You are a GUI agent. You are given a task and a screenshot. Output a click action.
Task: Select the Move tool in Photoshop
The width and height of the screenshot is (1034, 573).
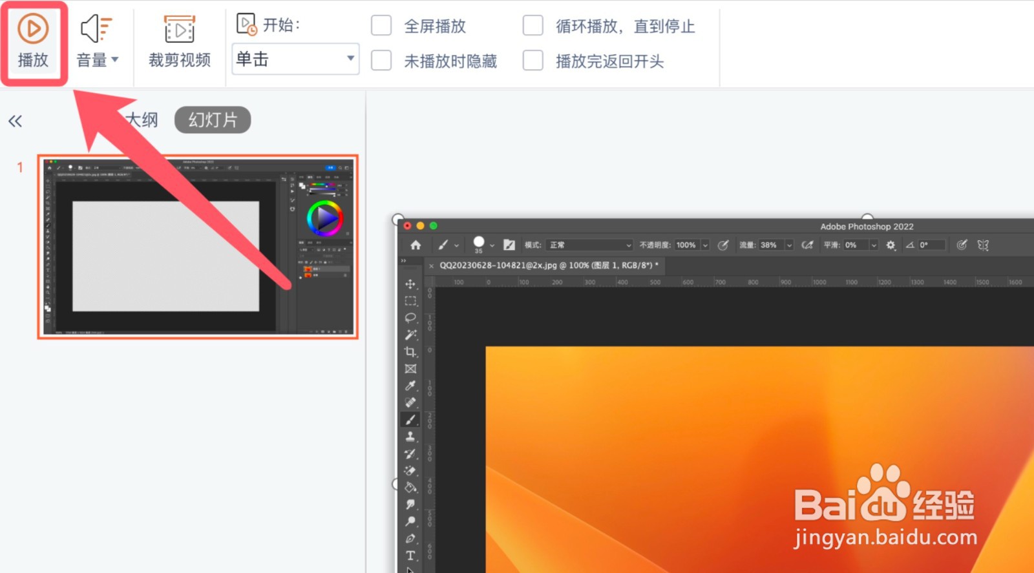pyautogui.click(x=410, y=284)
